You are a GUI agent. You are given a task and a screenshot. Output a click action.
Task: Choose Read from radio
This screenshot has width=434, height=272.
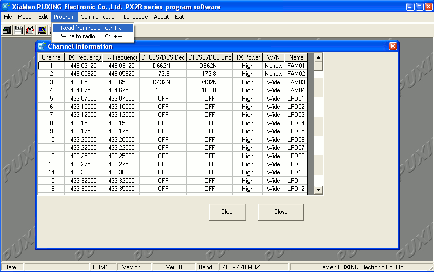tap(92, 28)
